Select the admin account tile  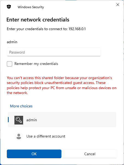click(x=62, y=120)
